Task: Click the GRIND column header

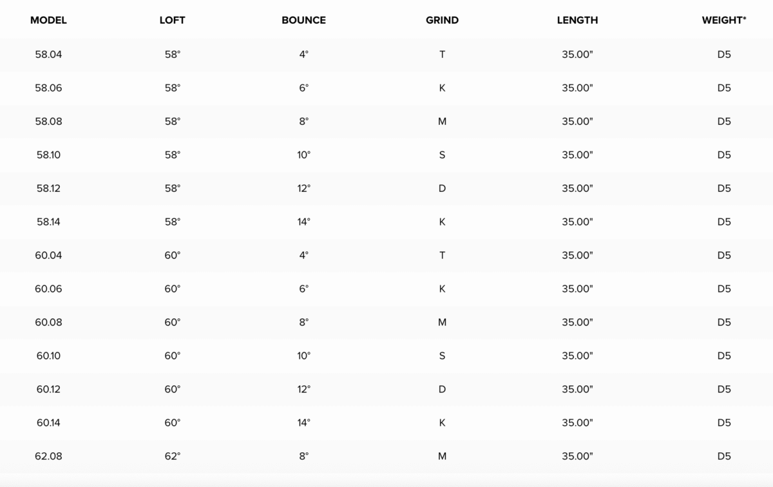Action: (x=442, y=20)
